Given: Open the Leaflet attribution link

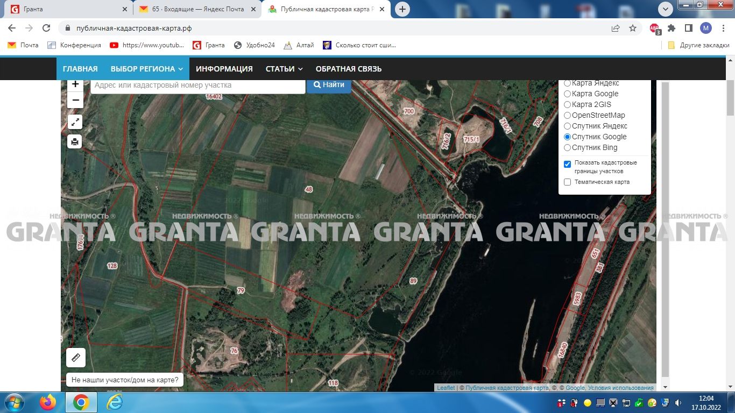Looking at the screenshot, I should pyautogui.click(x=446, y=388).
